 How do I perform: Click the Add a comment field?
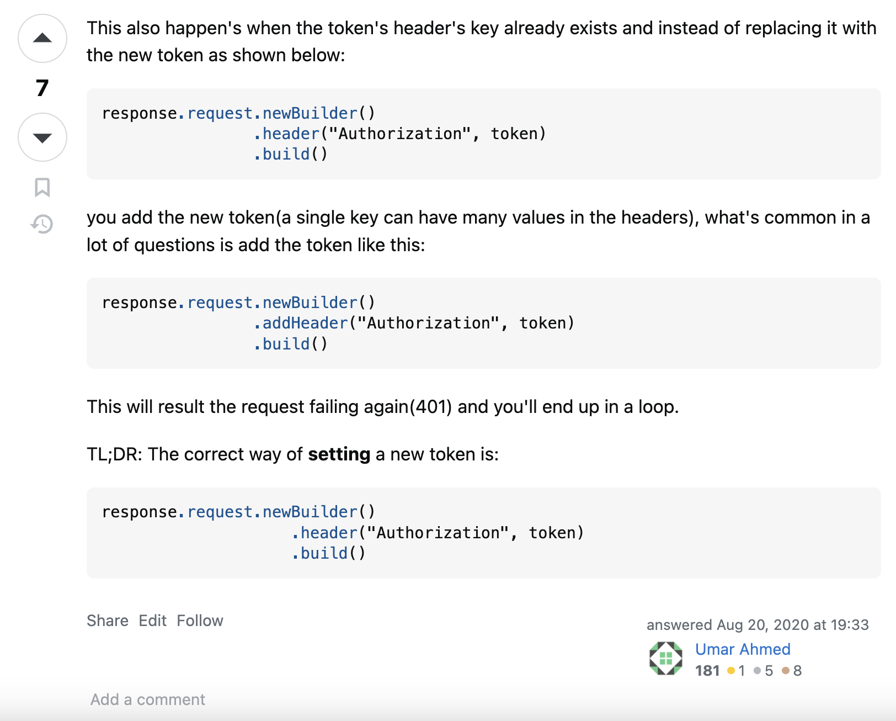tap(146, 699)
